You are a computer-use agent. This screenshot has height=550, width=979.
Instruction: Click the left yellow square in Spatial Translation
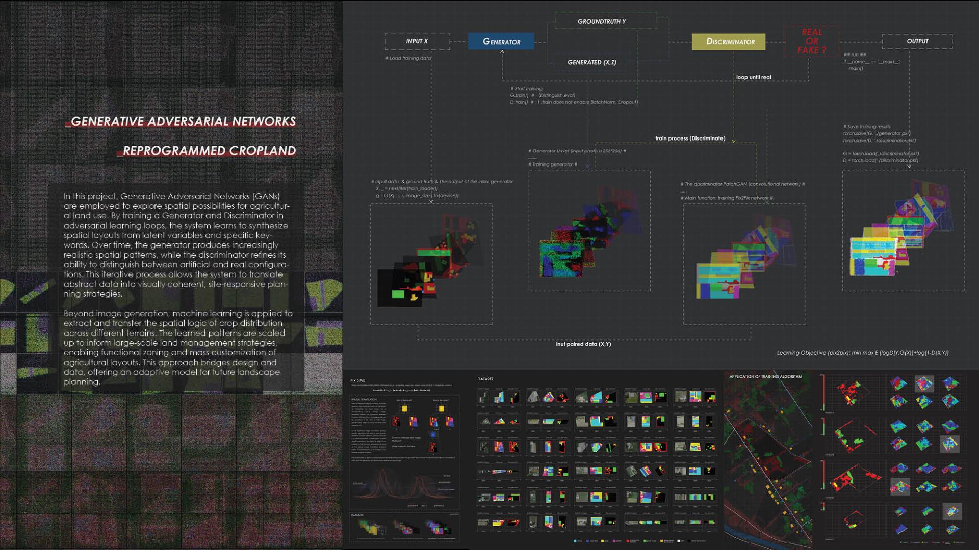[404, 408]
